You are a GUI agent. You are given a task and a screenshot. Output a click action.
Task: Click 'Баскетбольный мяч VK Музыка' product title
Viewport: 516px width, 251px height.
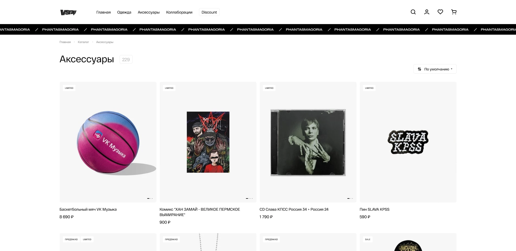pyautogui.click(x=88, y=209)
